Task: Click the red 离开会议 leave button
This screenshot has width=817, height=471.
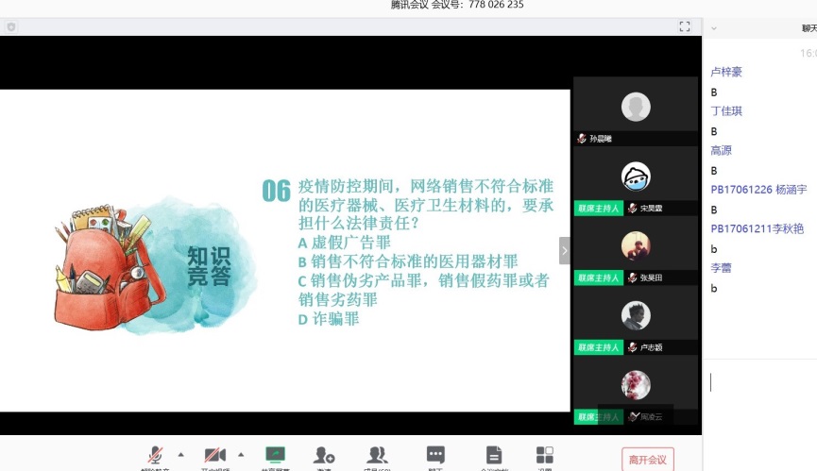Action: (x=648, y=460)
